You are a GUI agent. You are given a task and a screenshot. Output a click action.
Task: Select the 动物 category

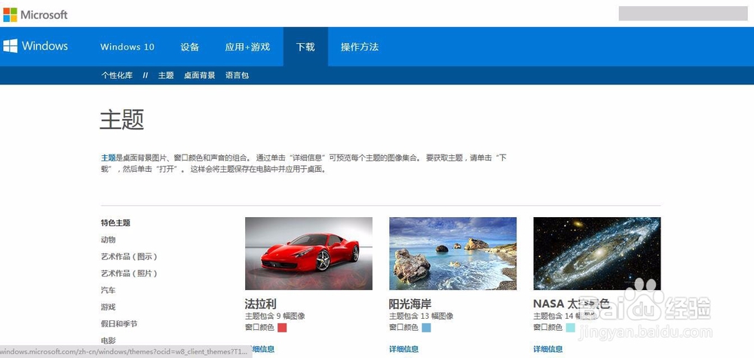(108, 240)
